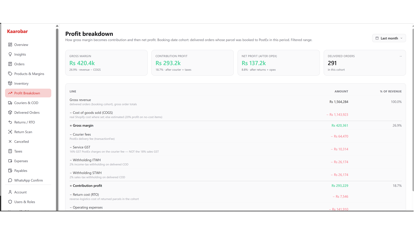This screenshot has width=417, height=234.
Task: Go to Insights in the sidebar
Action: pyautogui.click(x=28, y=54)
